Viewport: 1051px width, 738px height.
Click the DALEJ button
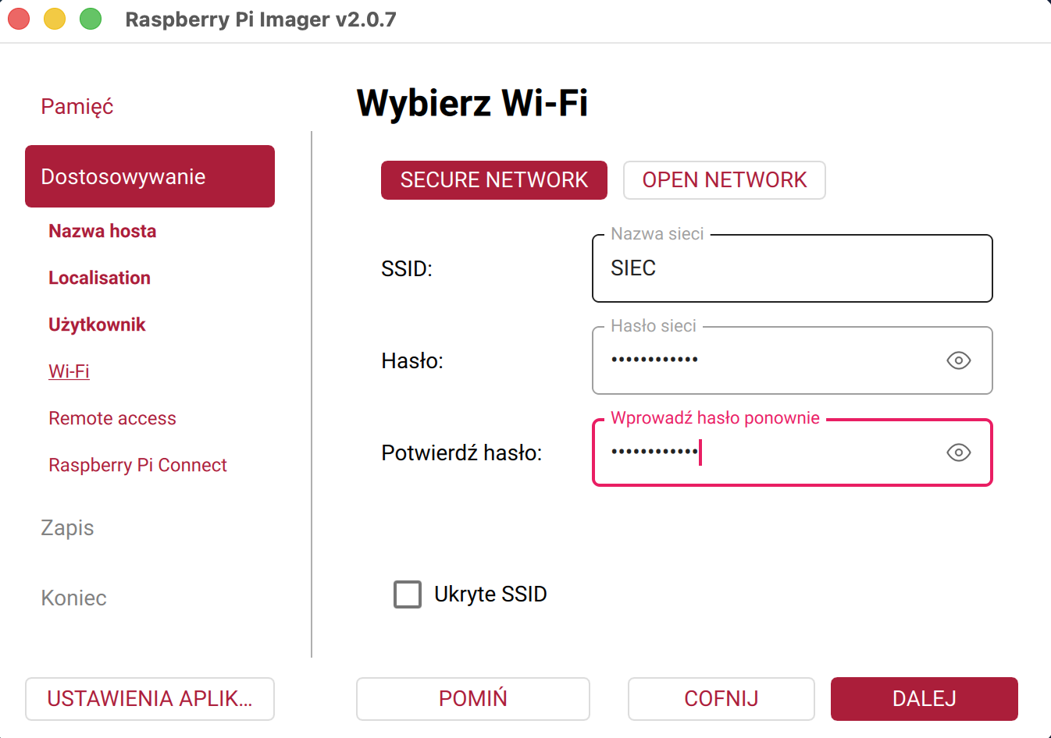coord(924,698)
